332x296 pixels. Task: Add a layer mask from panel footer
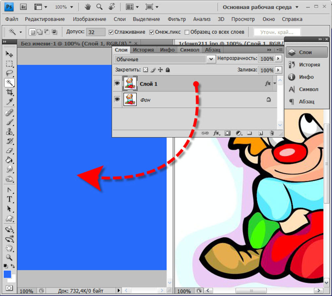[227, 133]
